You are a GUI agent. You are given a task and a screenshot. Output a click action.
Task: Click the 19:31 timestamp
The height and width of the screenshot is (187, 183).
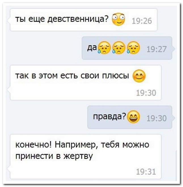pos(146,172)
